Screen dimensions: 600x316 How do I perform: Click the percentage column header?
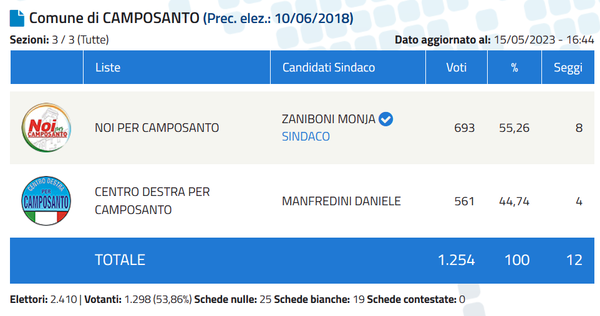[x=515, y=67]
